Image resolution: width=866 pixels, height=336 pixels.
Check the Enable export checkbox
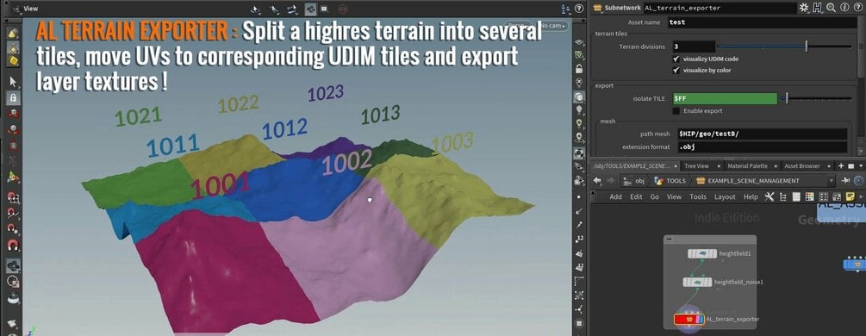[x=676, y=110]
